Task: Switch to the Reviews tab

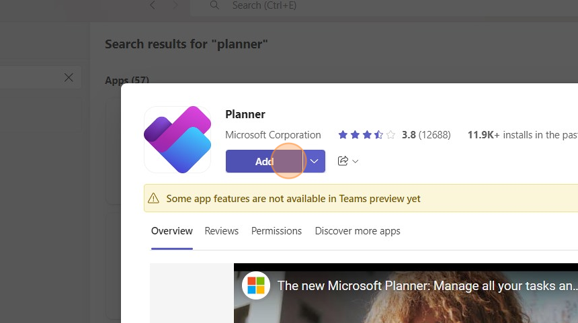Action: click(221, 231)
